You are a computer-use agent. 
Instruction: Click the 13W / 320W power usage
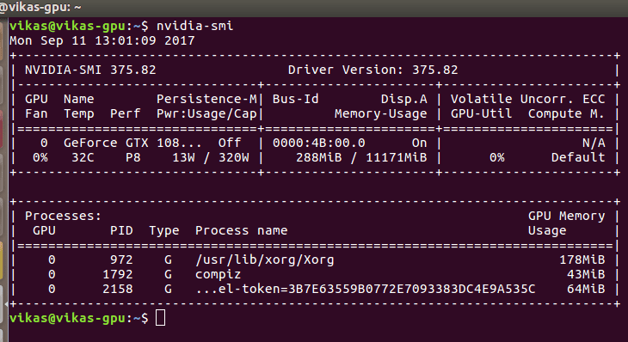coord(211,157)
